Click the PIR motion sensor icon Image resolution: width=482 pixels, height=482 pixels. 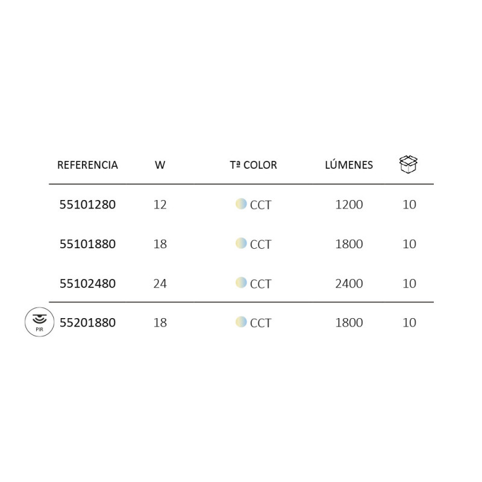point(39,322)
